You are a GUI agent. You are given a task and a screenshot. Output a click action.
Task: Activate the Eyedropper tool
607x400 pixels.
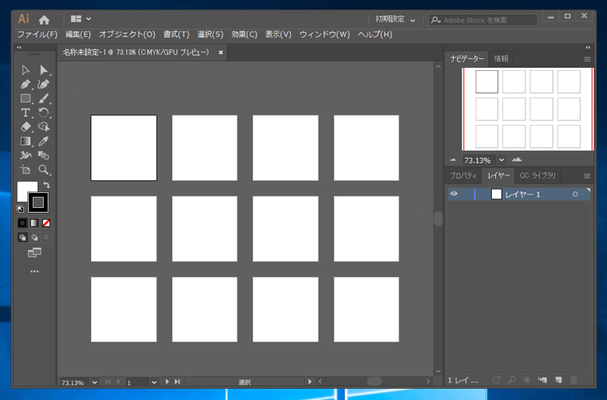(x=44, y=141)
